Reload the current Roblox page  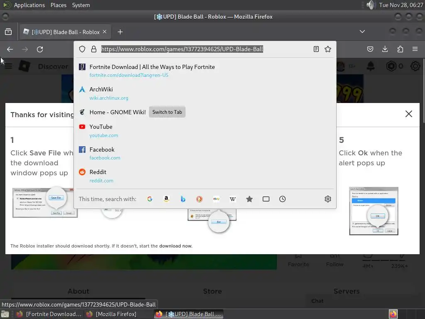[40, 49]
